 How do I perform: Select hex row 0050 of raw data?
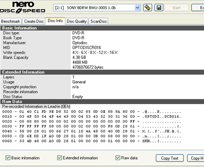[92, 136]
